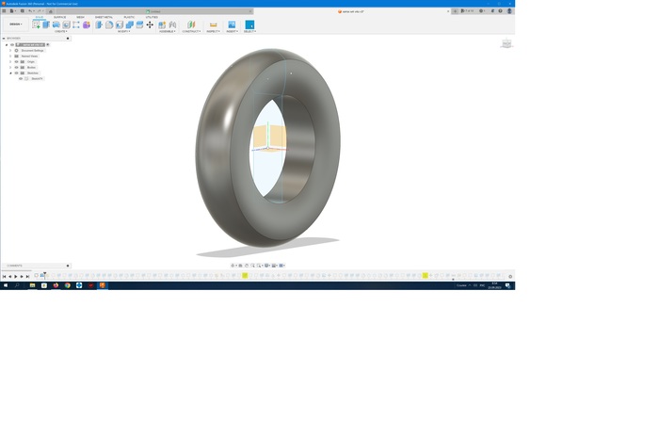
Task: Open the INSPECT dropdown menu
Action: [213, 31]
